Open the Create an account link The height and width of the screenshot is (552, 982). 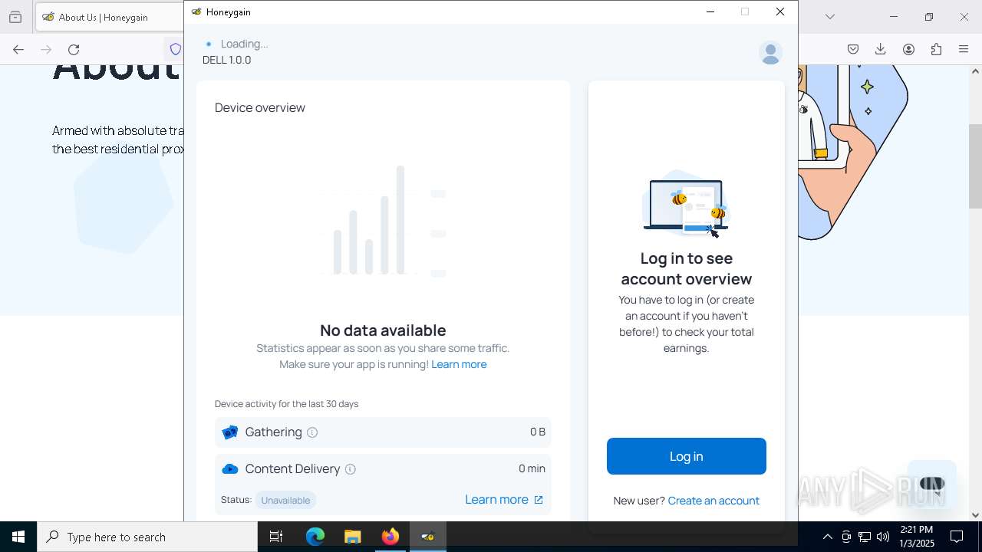[x=713, y=501]
